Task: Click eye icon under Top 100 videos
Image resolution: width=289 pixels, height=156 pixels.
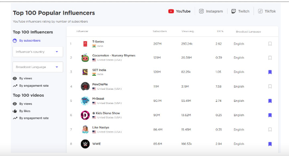Action: point(15,104)
